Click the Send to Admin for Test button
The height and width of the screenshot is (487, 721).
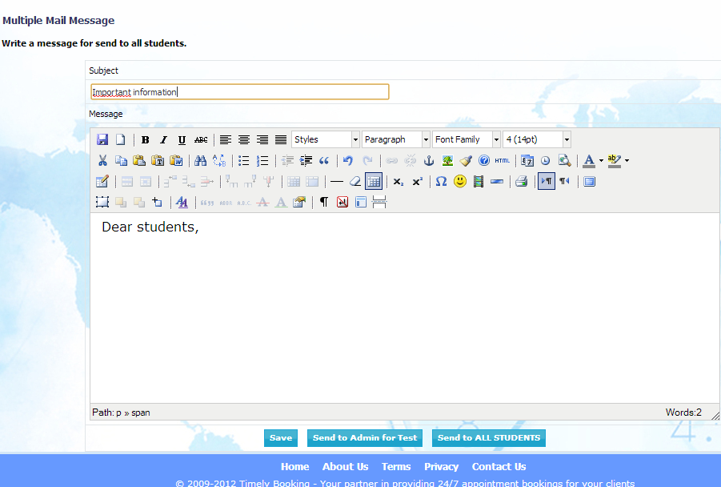[x=364, y=438]
